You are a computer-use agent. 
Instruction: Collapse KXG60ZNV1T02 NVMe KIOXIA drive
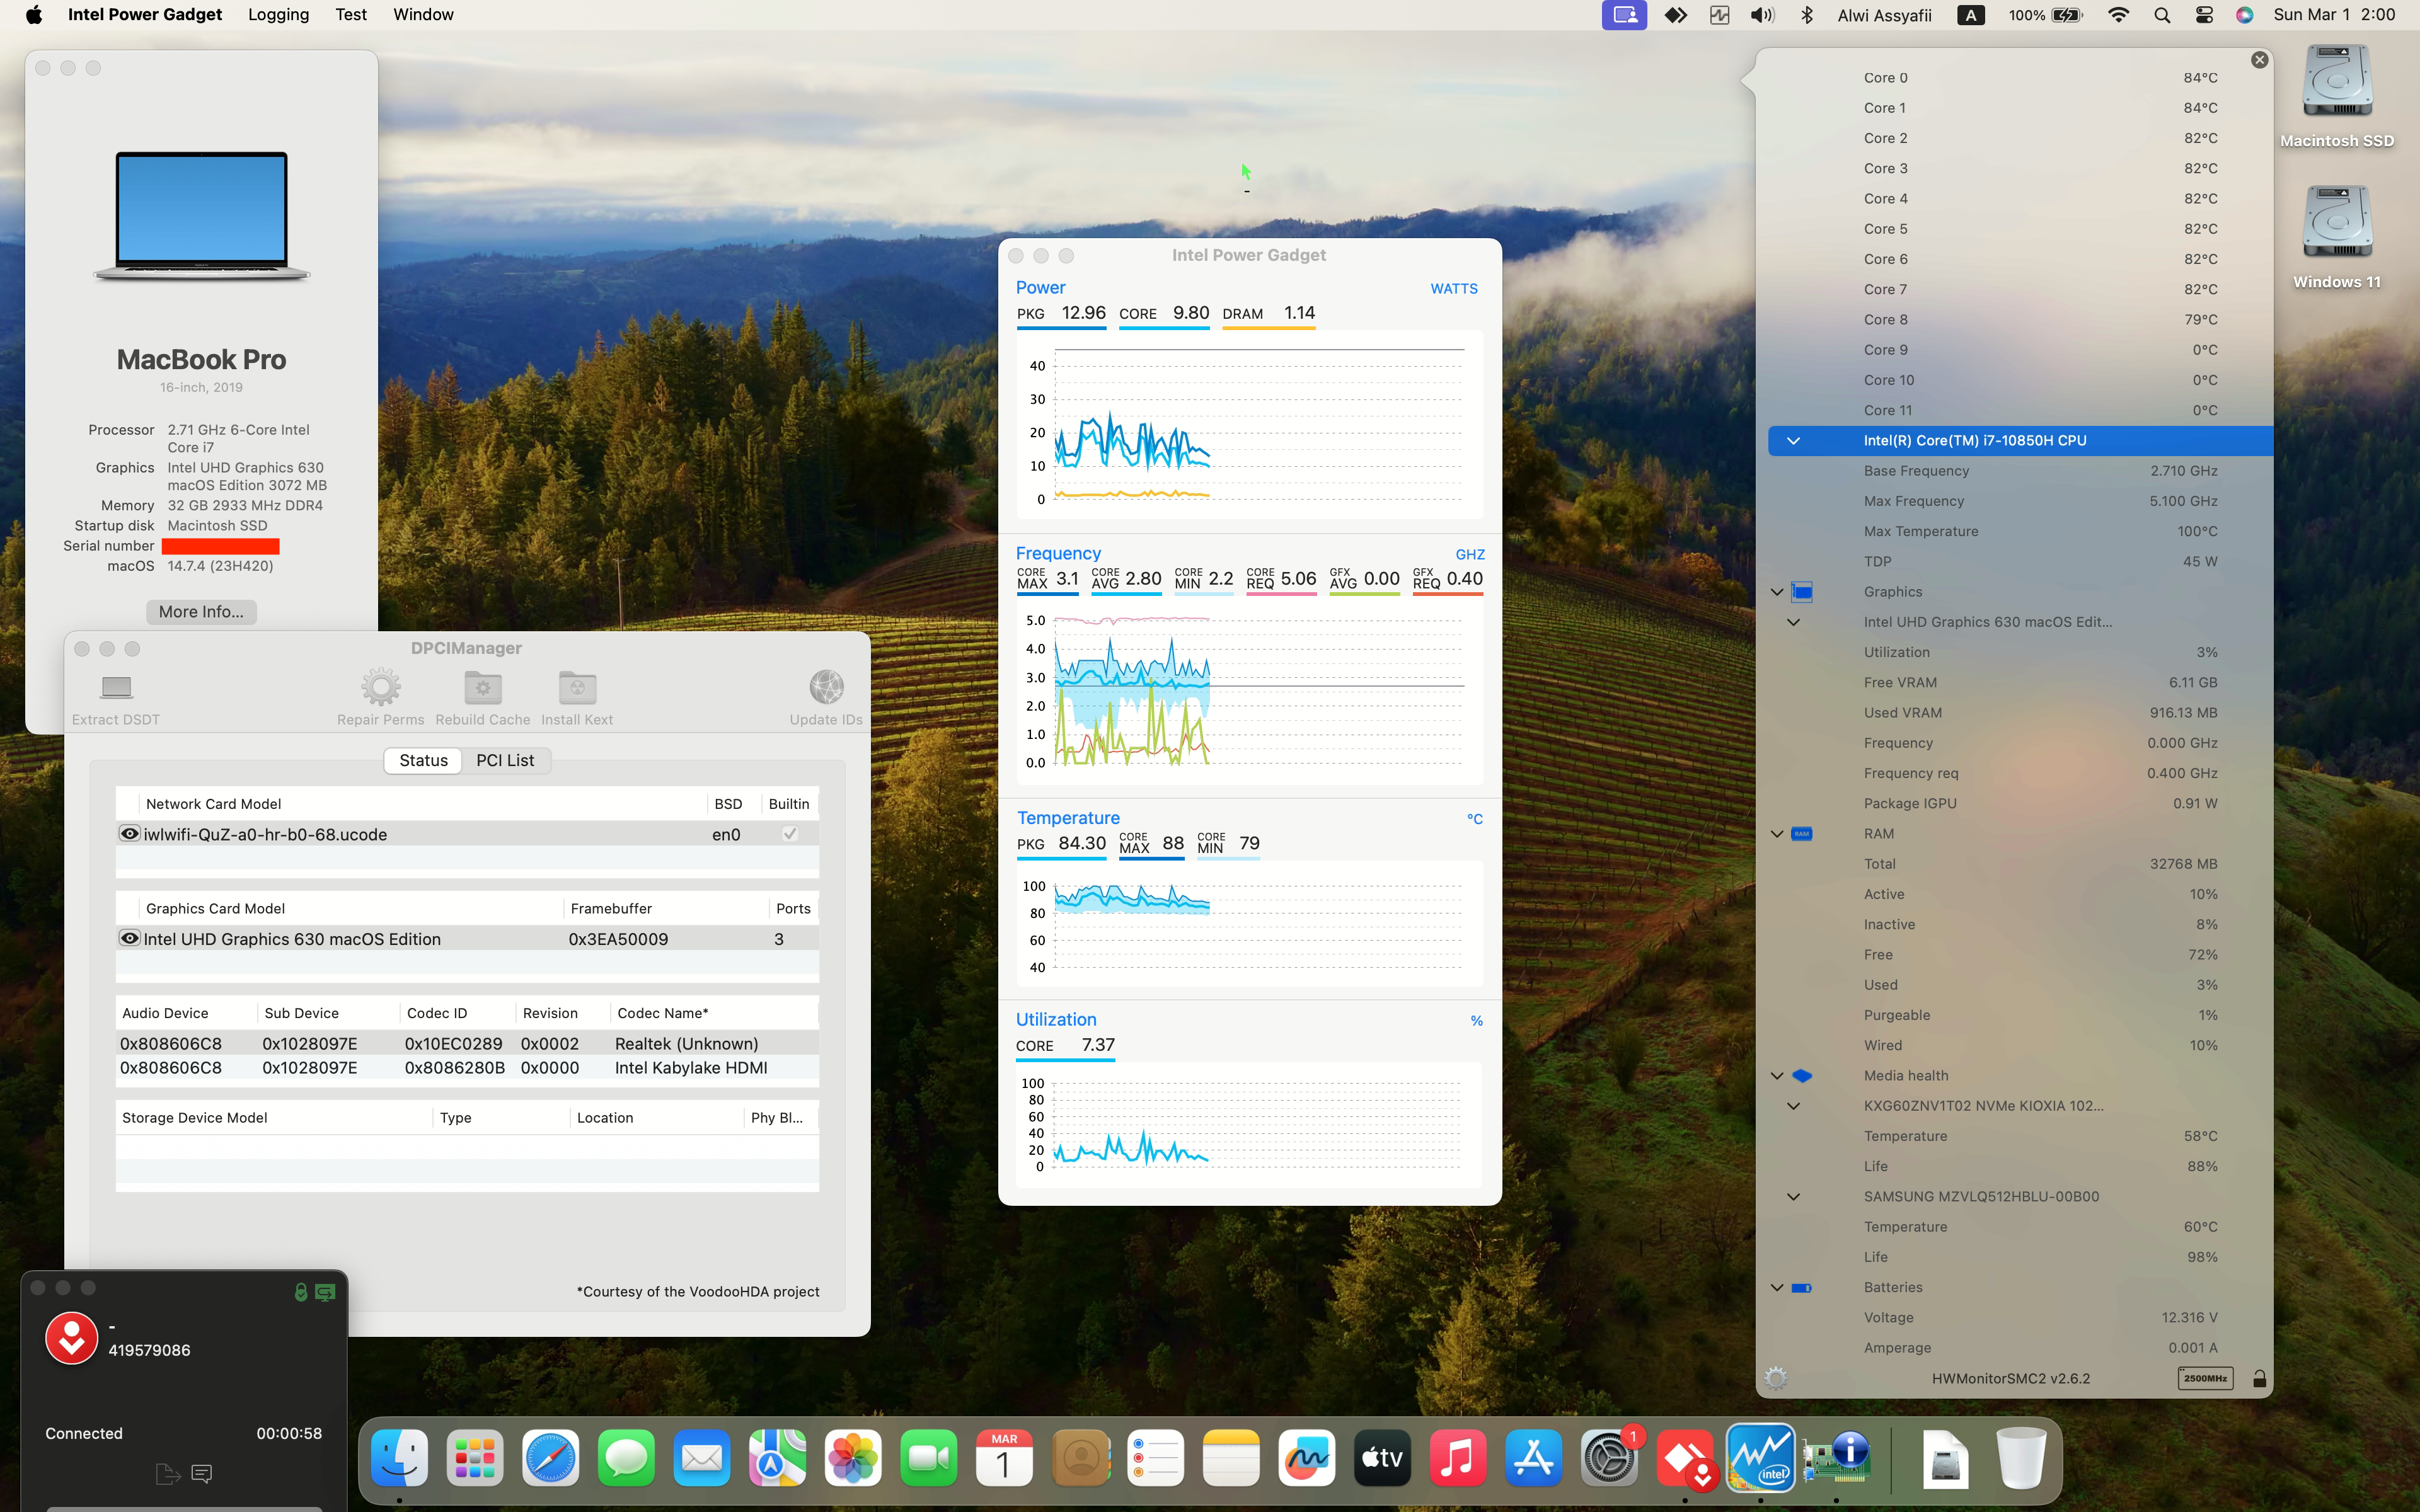(x=1793, y=1106)
